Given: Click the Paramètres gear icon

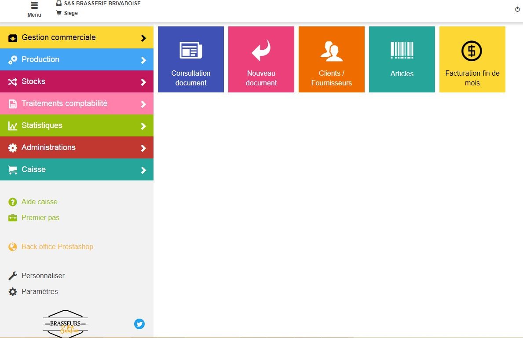Looking at the screenshot, I should 13,292.
